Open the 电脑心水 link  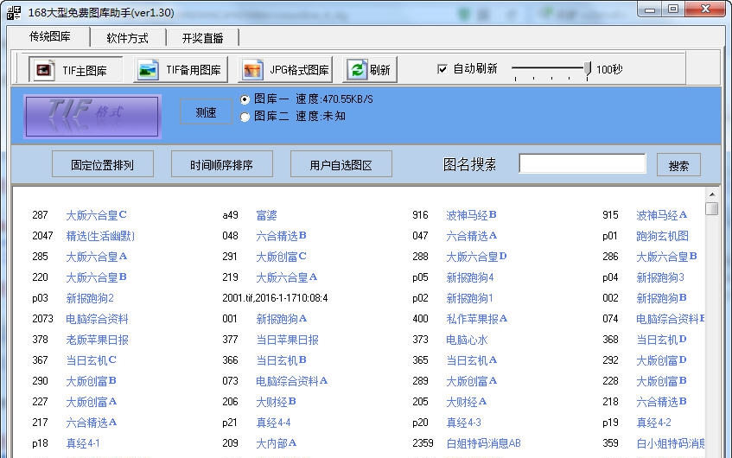click(467, 340)
